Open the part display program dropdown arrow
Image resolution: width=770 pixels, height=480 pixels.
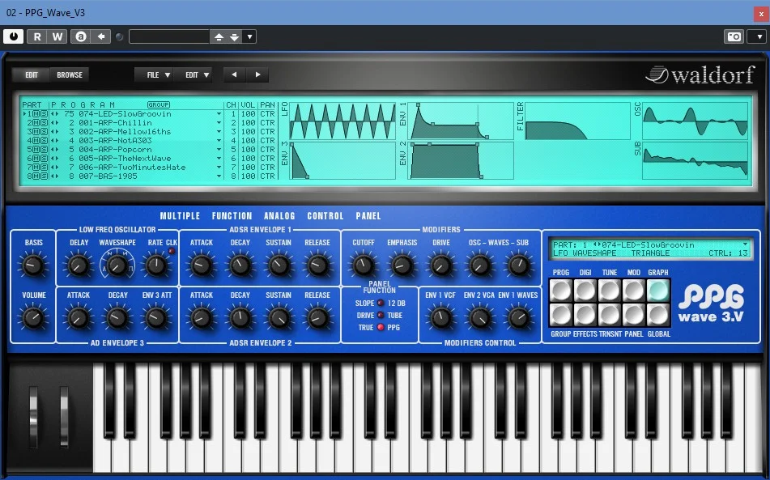click(x=745, y=244)
